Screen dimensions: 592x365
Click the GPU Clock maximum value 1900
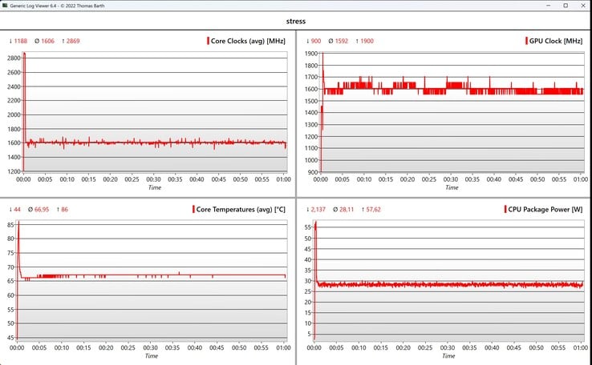(367, 41)
